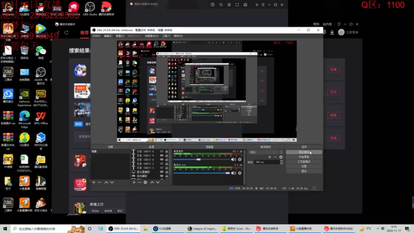Open the Microsoft Edge desktop icon

[x=24, y=116]
